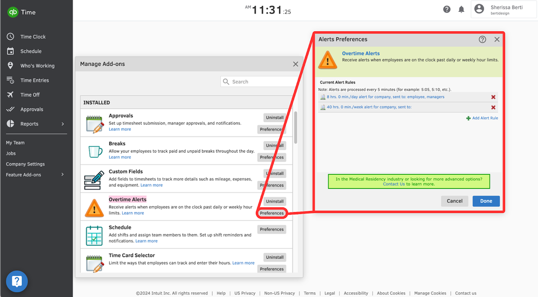Click Learn more for Time Card Selector
Viewport: 538px width, 297px height.
click(243, 263)
